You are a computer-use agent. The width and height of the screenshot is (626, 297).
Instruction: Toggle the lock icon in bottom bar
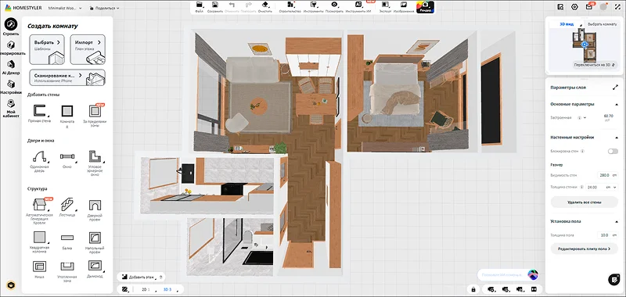click(473, 289)
